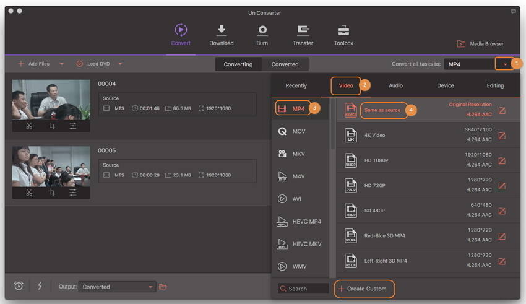Viewport: 526px width, 304px height.
Task: Open the Recently format tab
Action: (x=296, y=85)
